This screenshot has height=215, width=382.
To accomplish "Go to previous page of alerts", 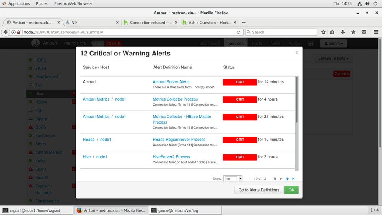I will pyautogui.click(x=281, y=179).
